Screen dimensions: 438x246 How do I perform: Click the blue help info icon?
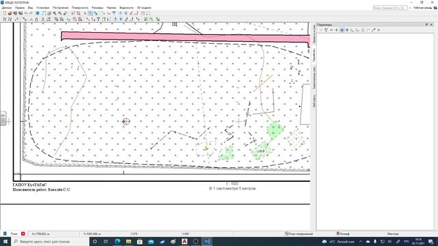pos(435,8)
